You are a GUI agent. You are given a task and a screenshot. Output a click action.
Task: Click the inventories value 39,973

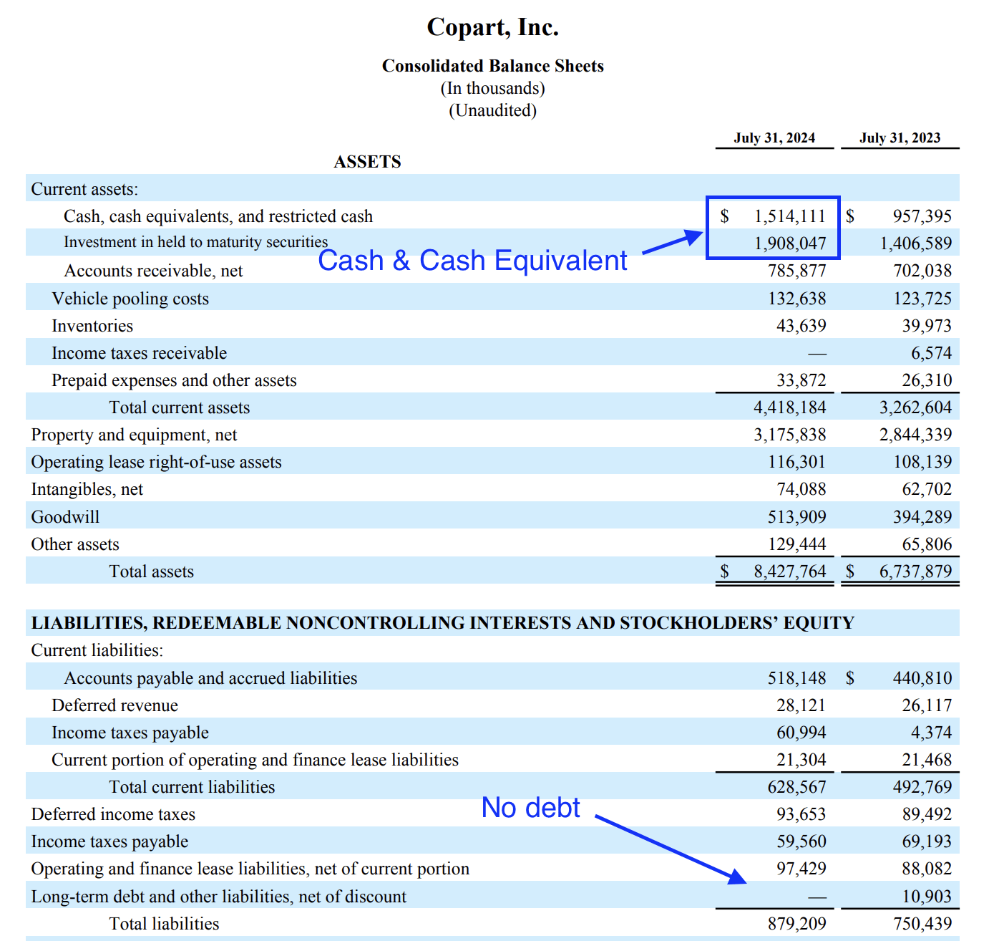pos(927,326)
